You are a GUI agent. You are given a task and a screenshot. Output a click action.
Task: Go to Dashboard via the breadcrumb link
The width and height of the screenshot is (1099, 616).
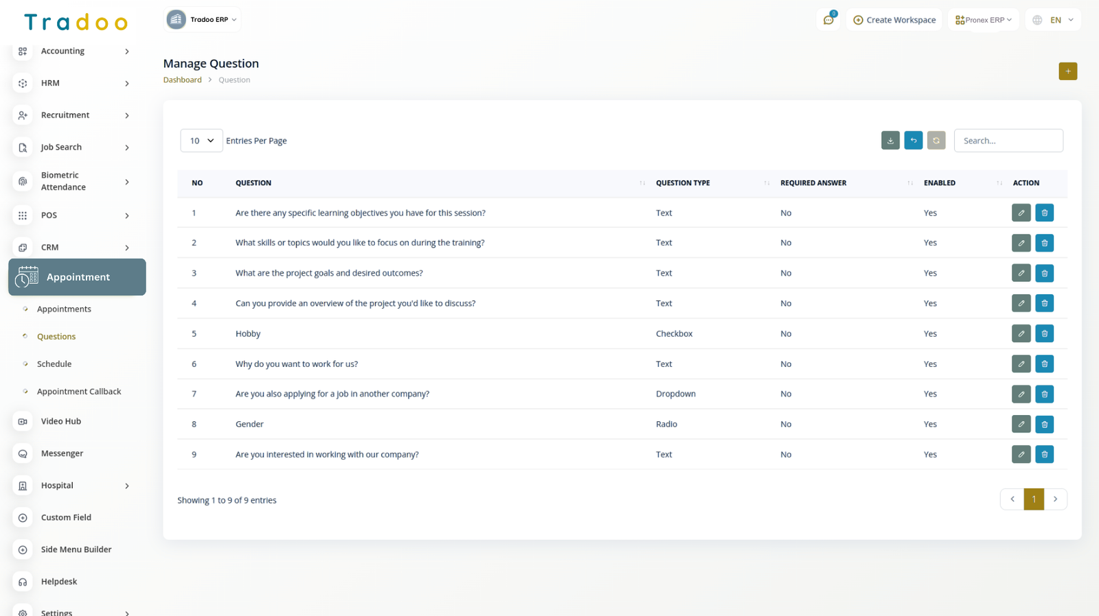coord(182,80)
